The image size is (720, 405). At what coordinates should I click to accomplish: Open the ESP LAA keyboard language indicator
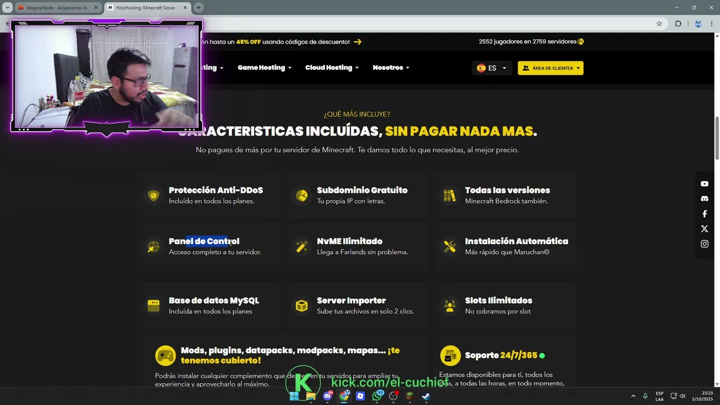click(659, 396)
